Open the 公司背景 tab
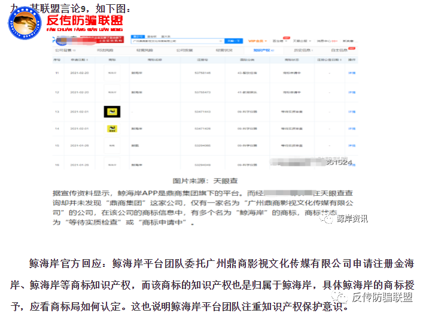 pos(65,50)
